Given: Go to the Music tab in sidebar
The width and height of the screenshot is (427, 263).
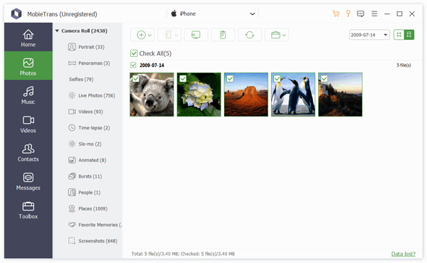Looking at the screenshot, I should tap(28, 95).
